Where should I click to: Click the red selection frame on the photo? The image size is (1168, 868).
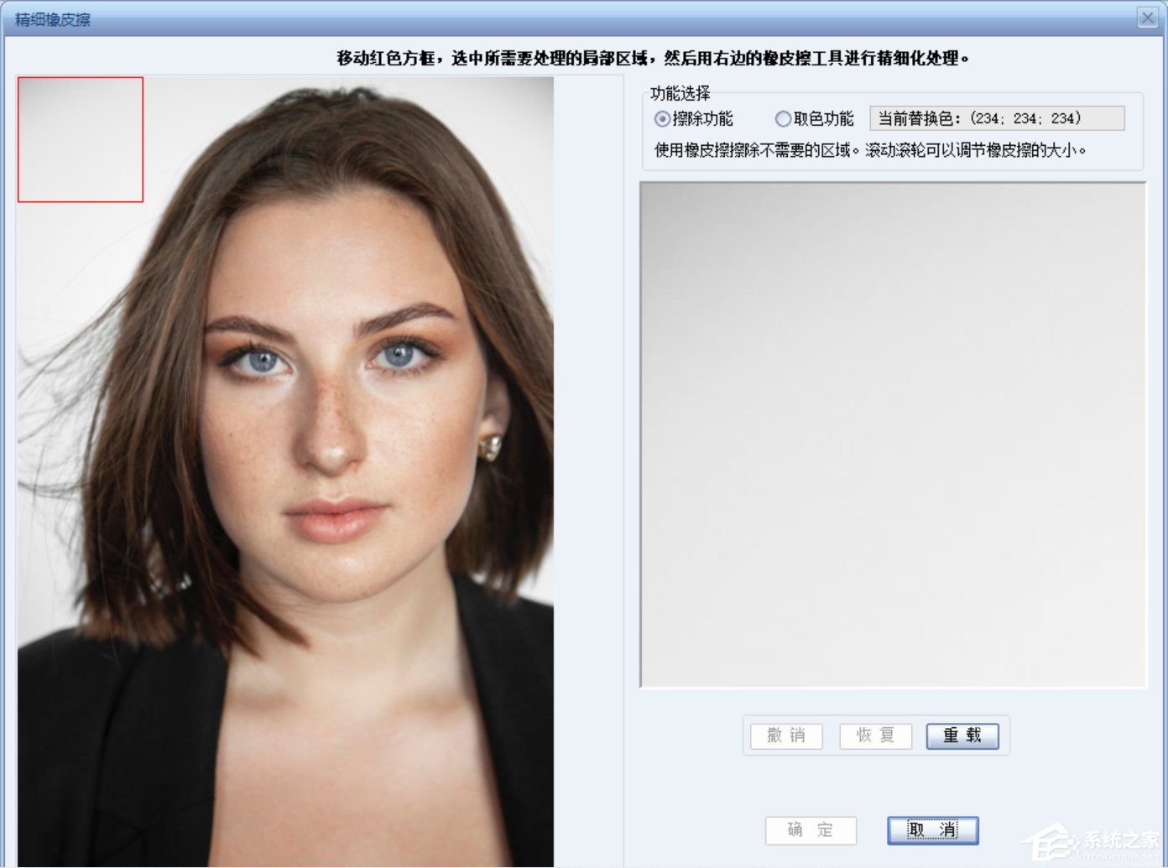coord(80,140)
